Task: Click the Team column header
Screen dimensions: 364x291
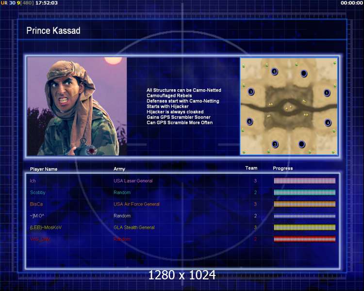Action: 251,168
